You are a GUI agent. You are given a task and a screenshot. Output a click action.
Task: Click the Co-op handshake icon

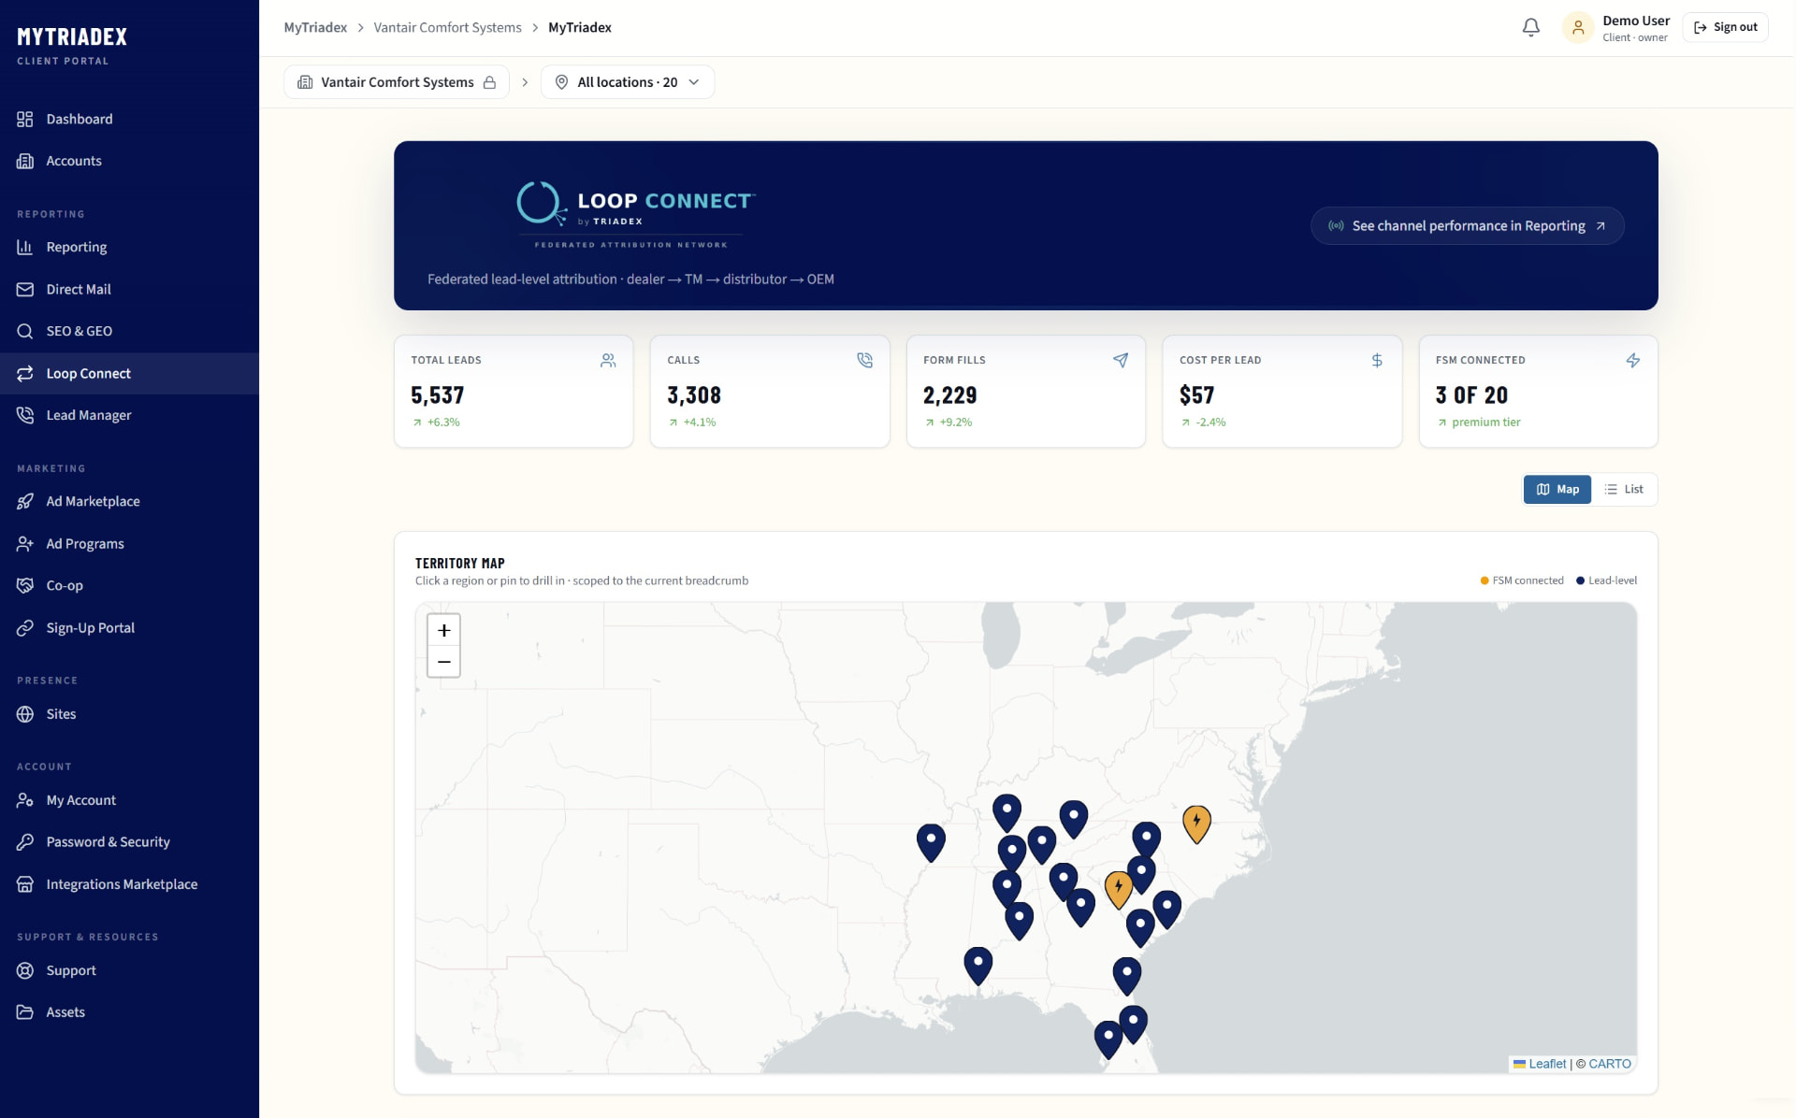25,585
